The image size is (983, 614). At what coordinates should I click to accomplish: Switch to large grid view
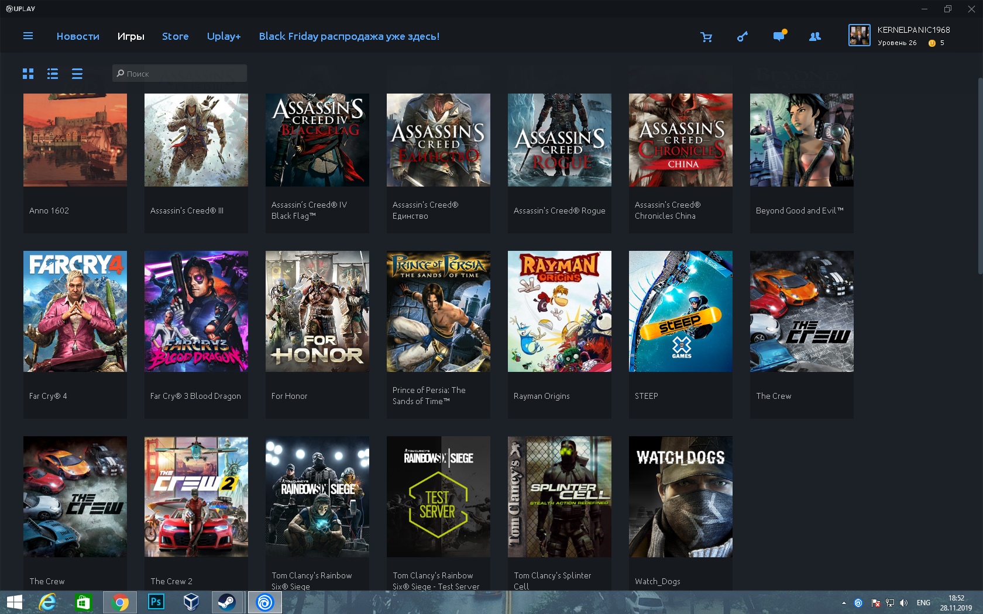(x=28, y=74)
